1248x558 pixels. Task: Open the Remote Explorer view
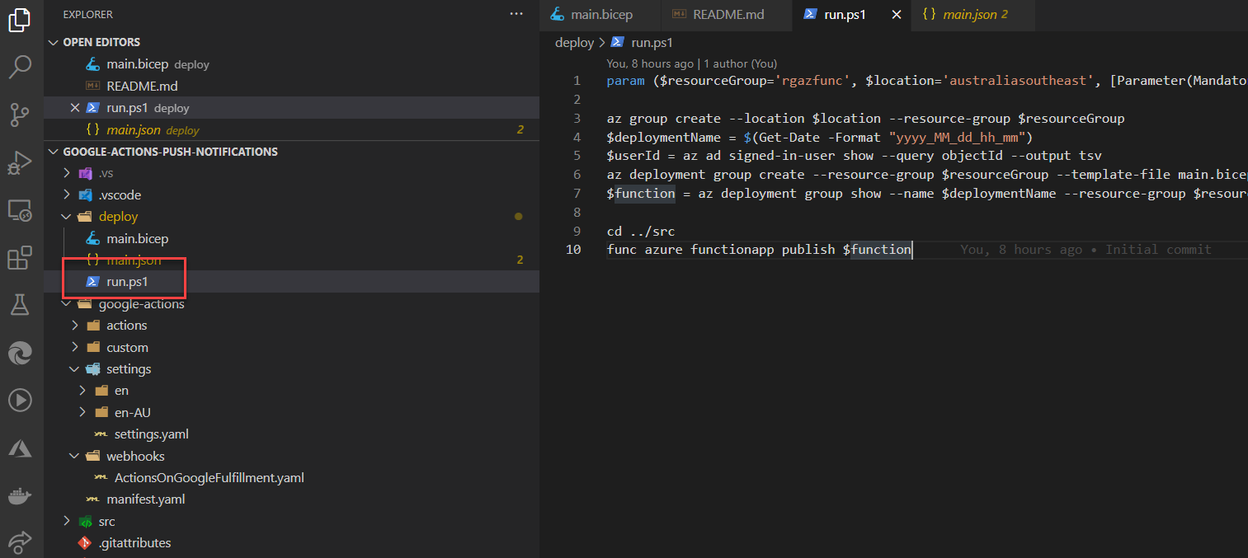20,210
